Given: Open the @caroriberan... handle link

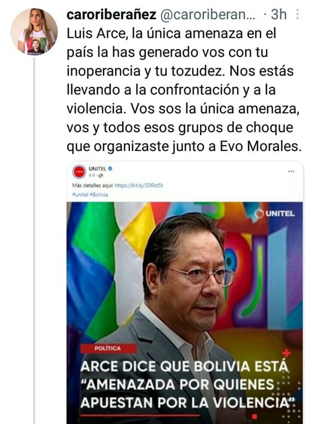Looking at the screenshot, I should click(x=208, y=15).
